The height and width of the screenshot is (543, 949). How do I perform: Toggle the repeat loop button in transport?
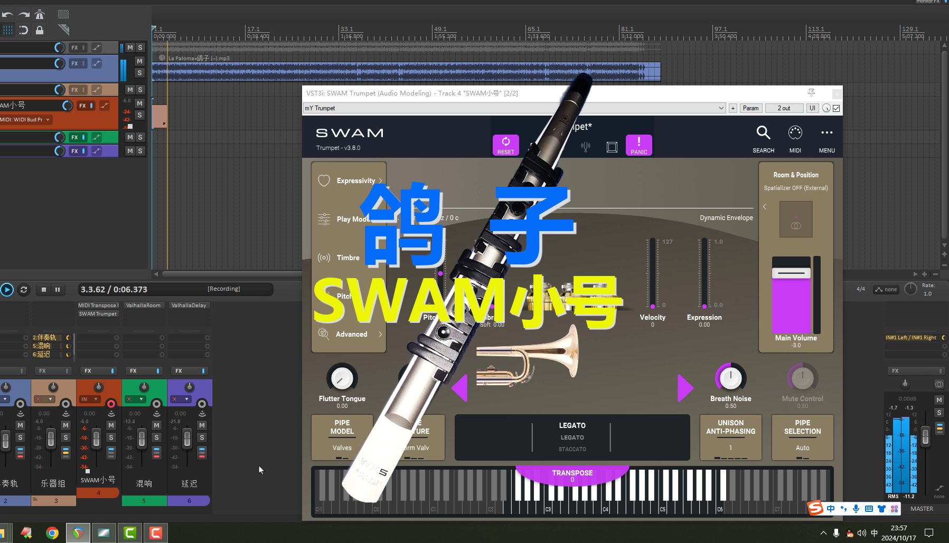[24, 289]
